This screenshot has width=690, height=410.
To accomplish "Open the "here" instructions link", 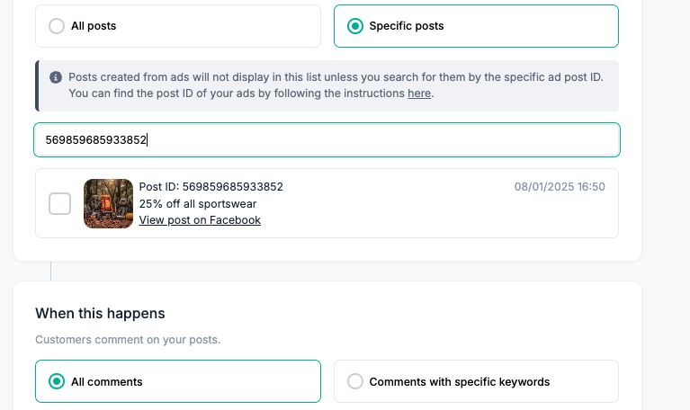I will (419, 94).
